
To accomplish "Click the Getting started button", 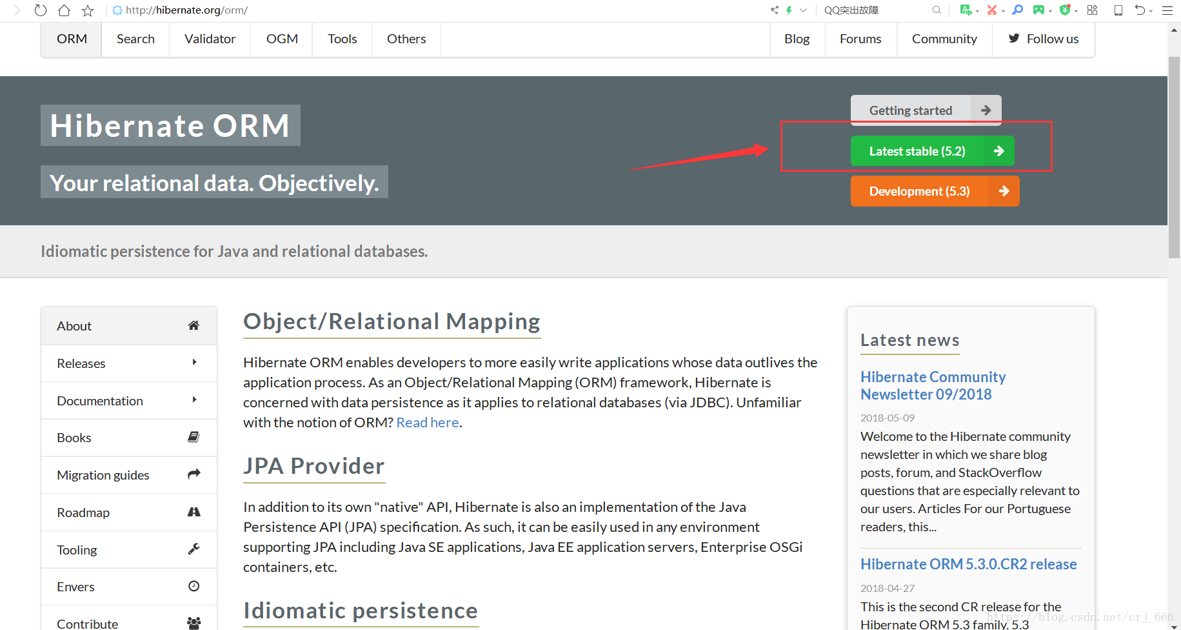I will coord(926,110).
